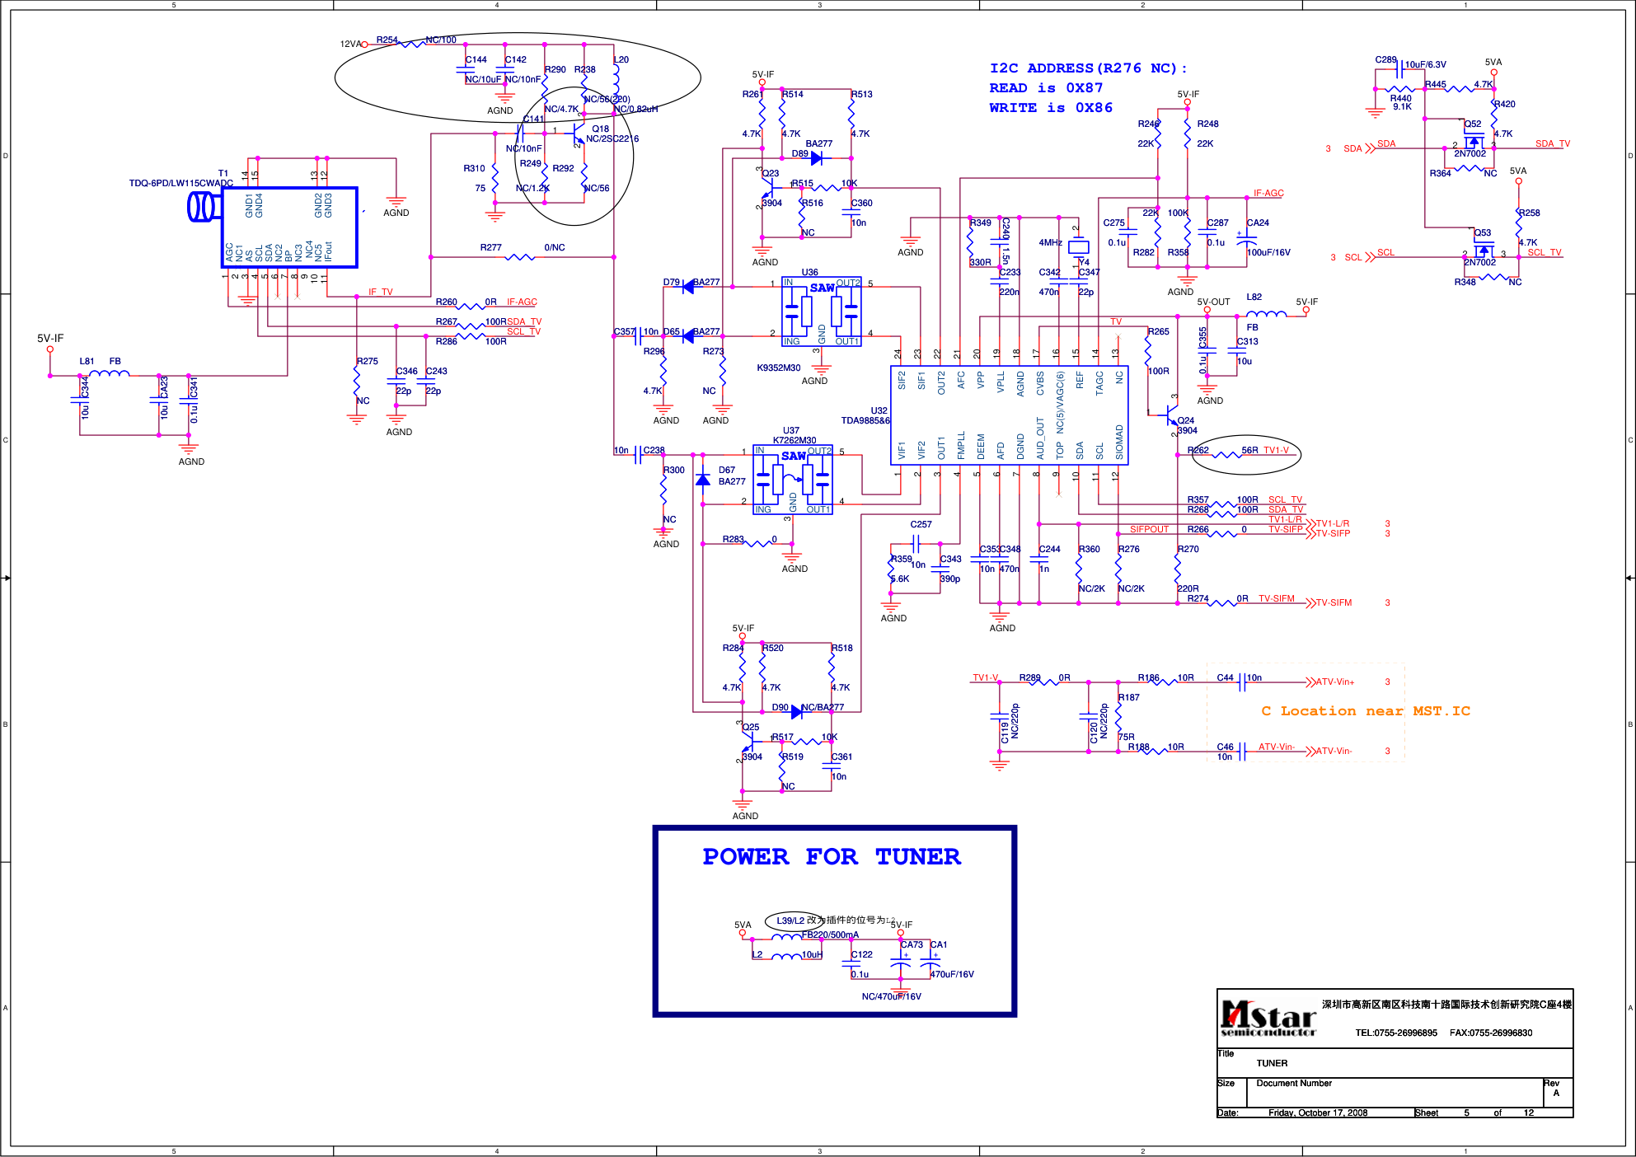The image size is (1636, 1157).
Task: Click the L20 inductor reference
Action: [x=621, y=59]
